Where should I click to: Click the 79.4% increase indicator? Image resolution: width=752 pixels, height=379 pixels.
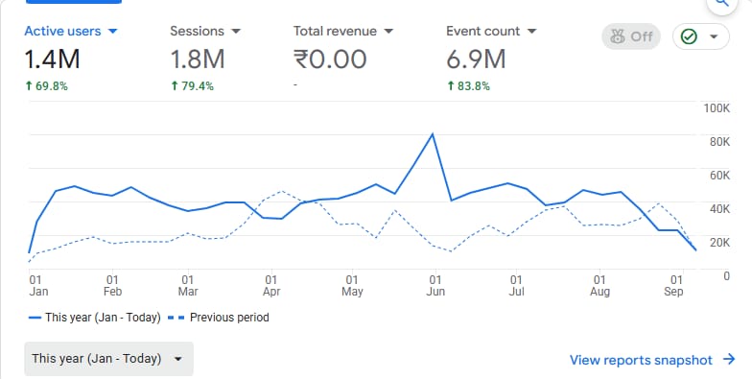click(x=192, y=86)
